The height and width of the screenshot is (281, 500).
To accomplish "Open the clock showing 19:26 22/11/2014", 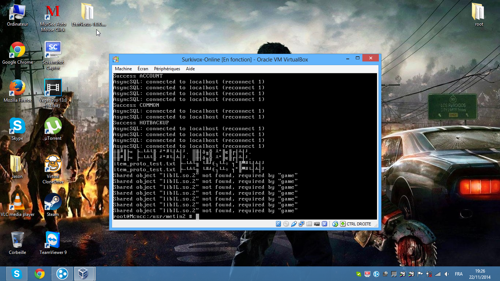I will click(x=480, y=274).
